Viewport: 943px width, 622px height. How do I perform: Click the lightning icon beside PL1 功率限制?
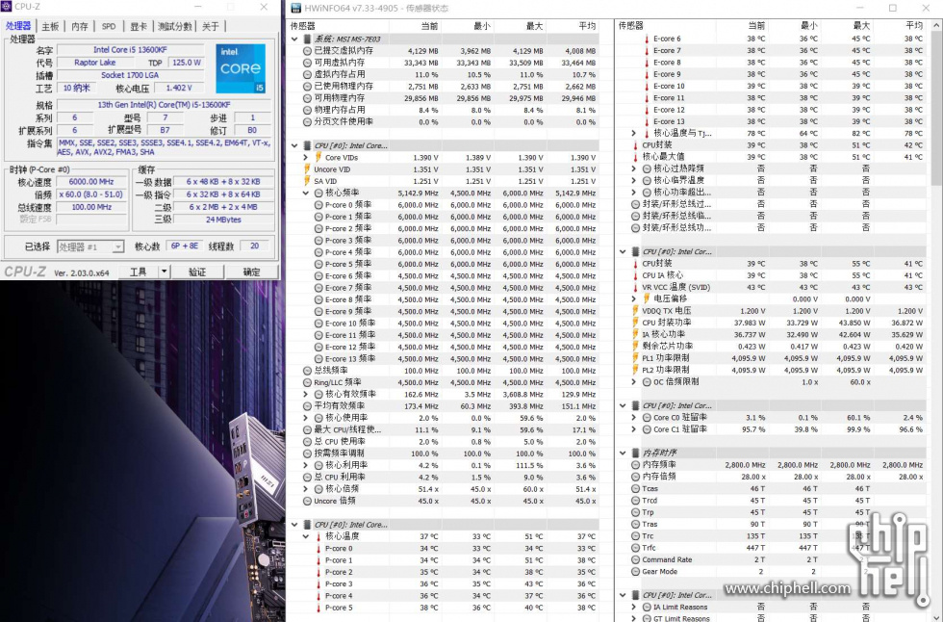(636, 358)
